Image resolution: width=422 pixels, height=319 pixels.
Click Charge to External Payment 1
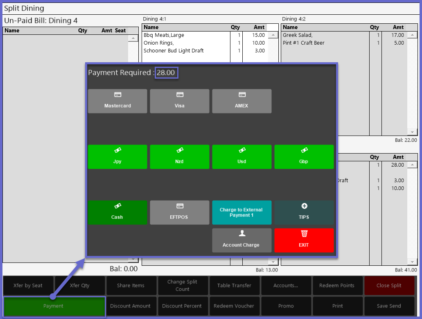(x=241, y=213)
